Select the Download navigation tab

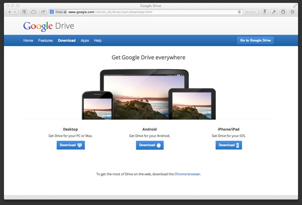coord(66,40)
